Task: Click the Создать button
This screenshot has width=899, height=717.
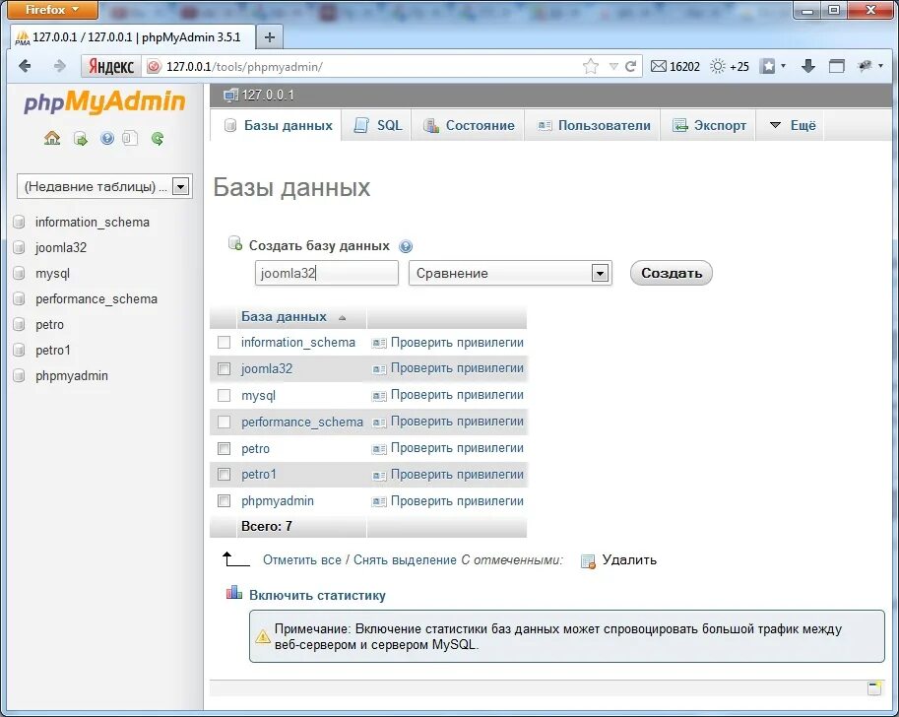Action: [671, 273]
